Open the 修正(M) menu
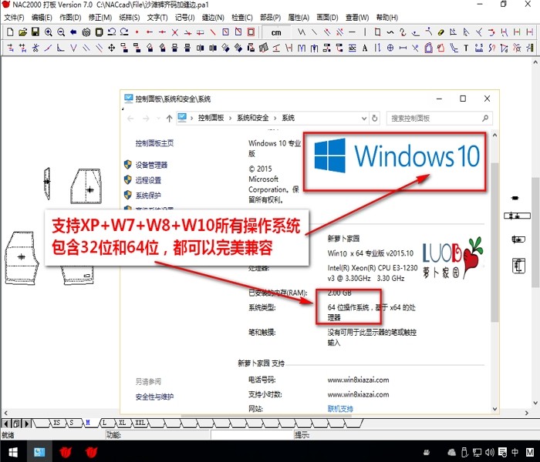Image resolution: width=540 pixels, height=462 pixels. [x=100, y=18]
